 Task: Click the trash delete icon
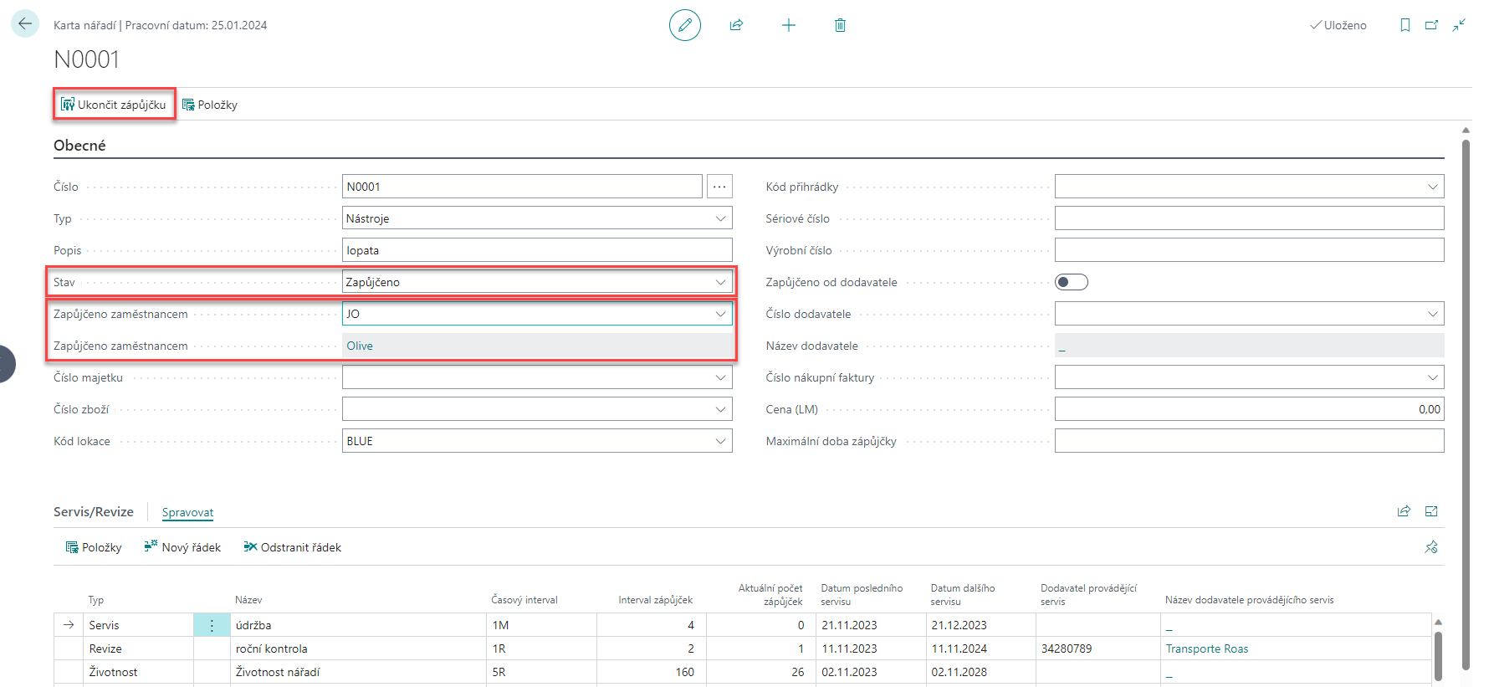pos(840,25)
